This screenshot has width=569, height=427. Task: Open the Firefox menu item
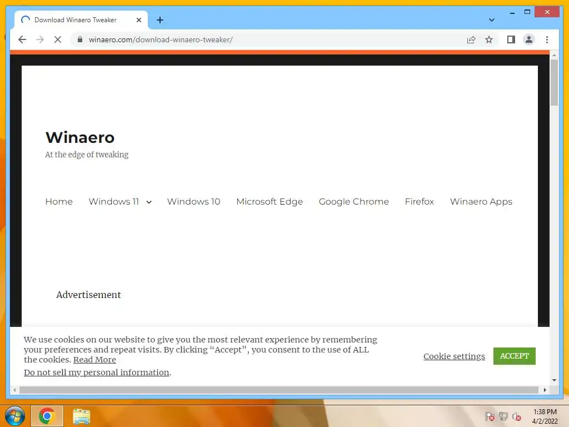[420, 201]
